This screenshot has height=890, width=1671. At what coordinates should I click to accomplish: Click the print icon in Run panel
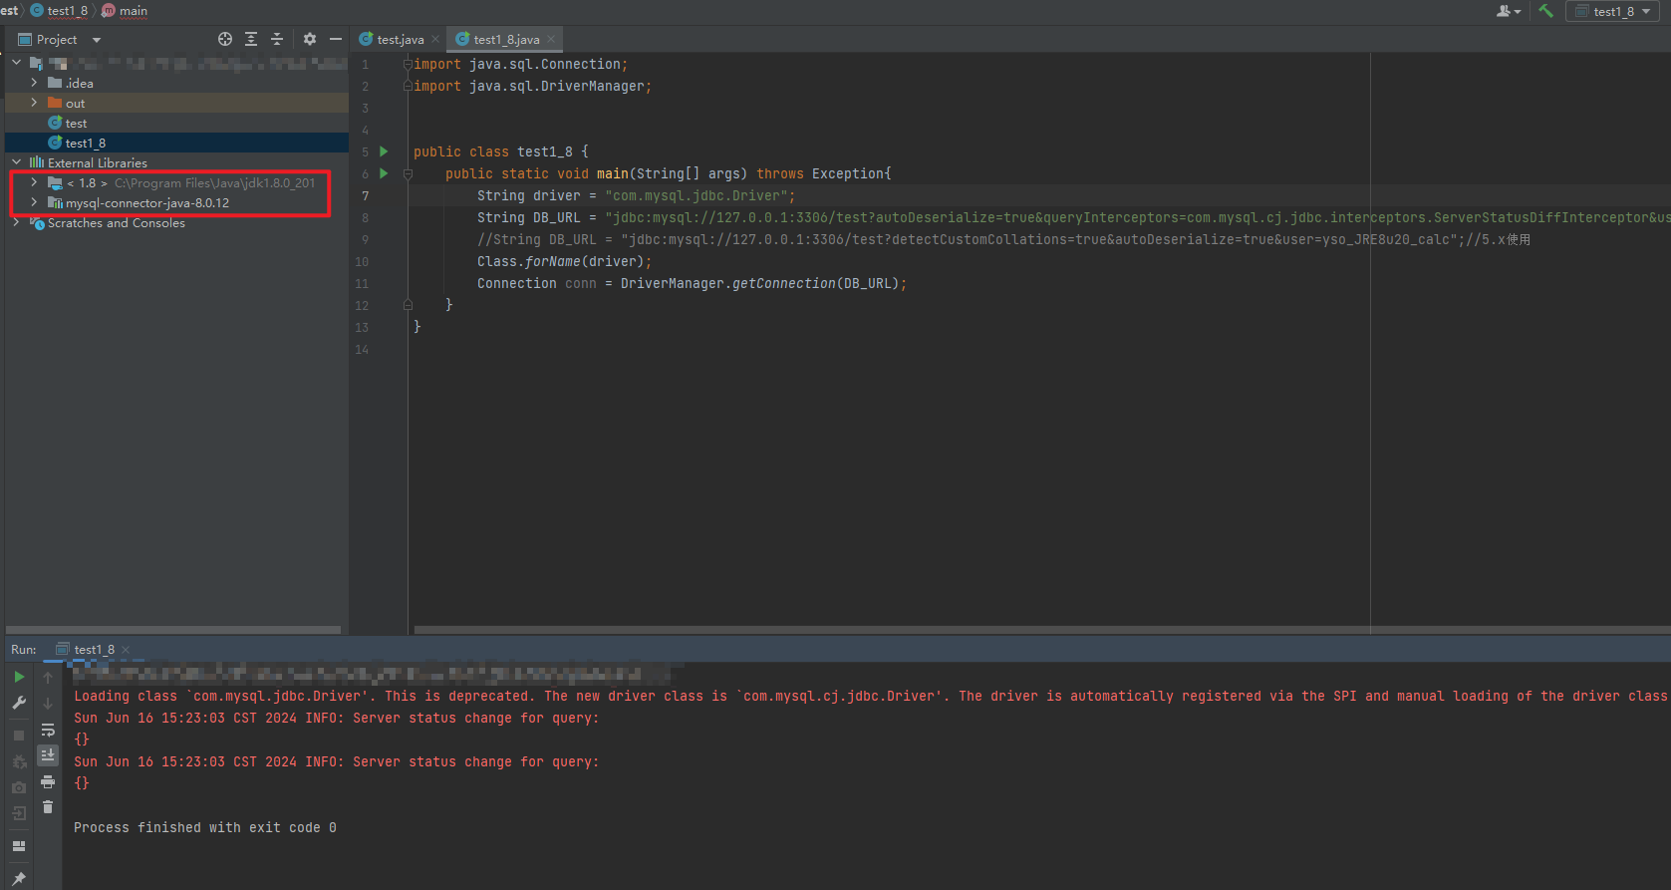click(x=47, y=782)
